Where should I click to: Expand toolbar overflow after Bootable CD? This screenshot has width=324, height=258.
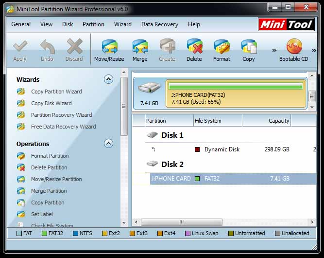pyautogui.click(x=314, y=50)
